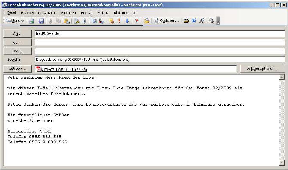Click the sentence starting 'Bitte denken Sie daran'
The image size is (288, 170).
coord(126,104)
